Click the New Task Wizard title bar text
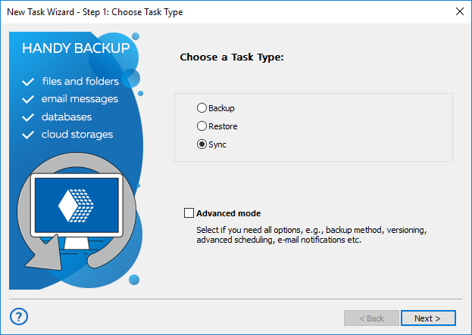The image size is (472, 335). (x=95, y=12)
